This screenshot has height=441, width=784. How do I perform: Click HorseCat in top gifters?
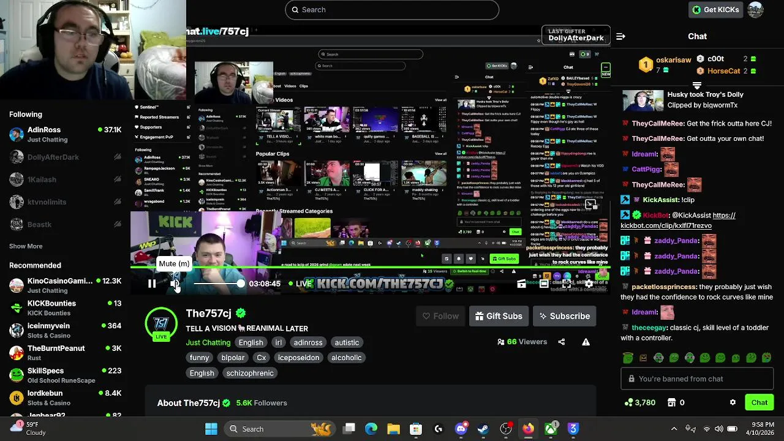point(724,71)
